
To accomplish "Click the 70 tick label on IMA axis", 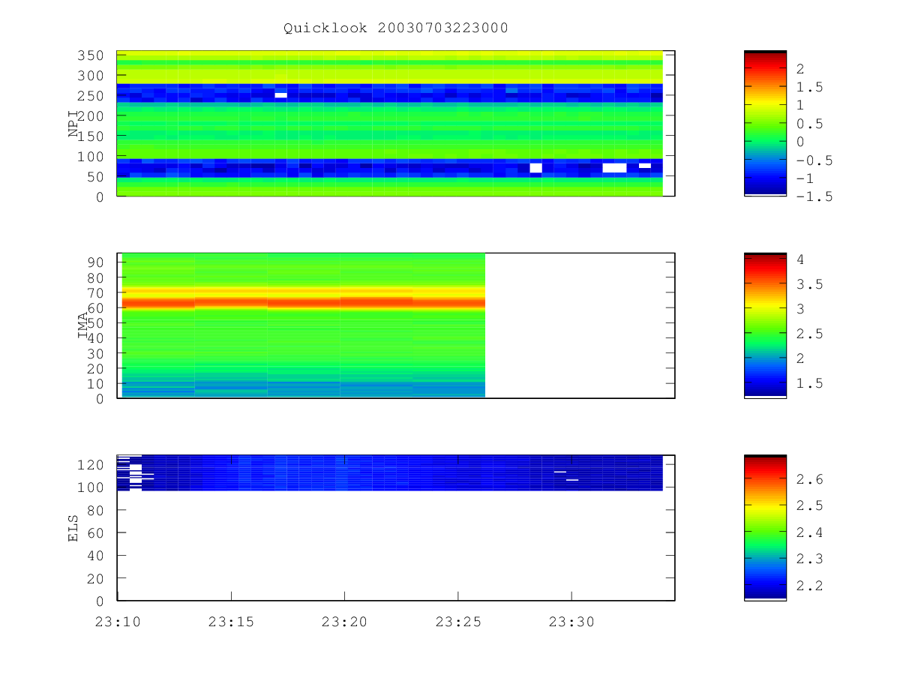I will pos(97,292).
